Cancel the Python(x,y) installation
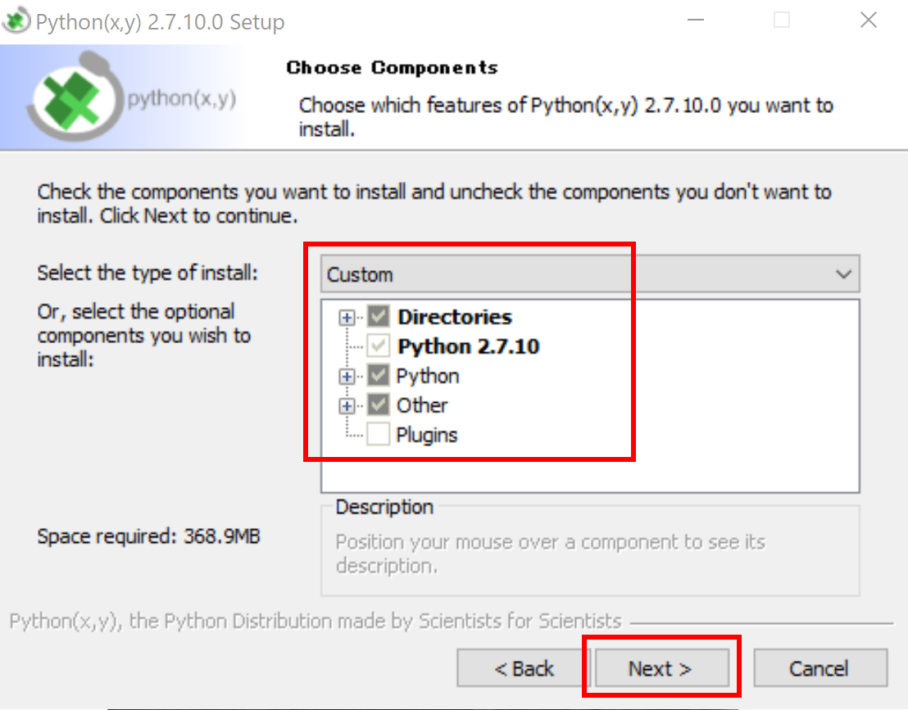908x710 pixels. [x=819, y=668]
